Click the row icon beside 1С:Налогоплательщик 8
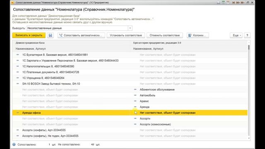 tap(17, 66)
